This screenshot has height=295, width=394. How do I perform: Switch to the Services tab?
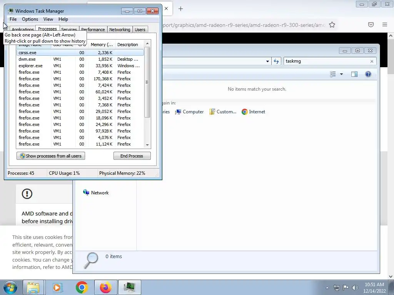69,29
